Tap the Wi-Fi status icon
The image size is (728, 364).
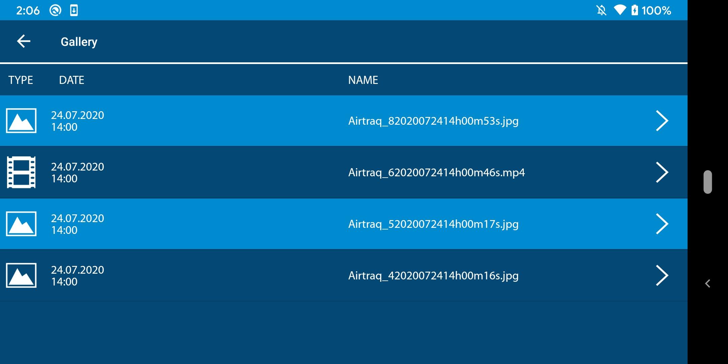[619, 10]
